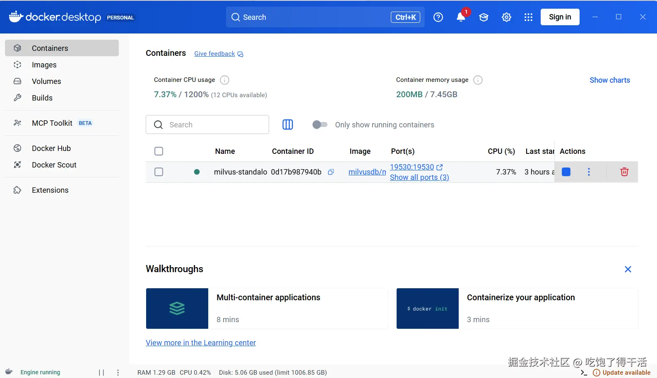Click Containerize your application title
The width and height of the screenshot is (657, 378).
click(521, 297)
